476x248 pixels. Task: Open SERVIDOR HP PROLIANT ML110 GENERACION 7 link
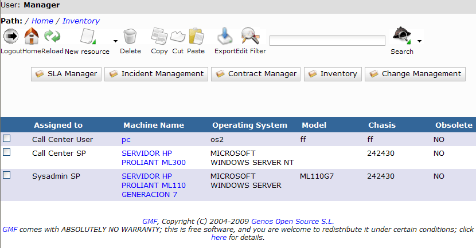pos(154,186)
